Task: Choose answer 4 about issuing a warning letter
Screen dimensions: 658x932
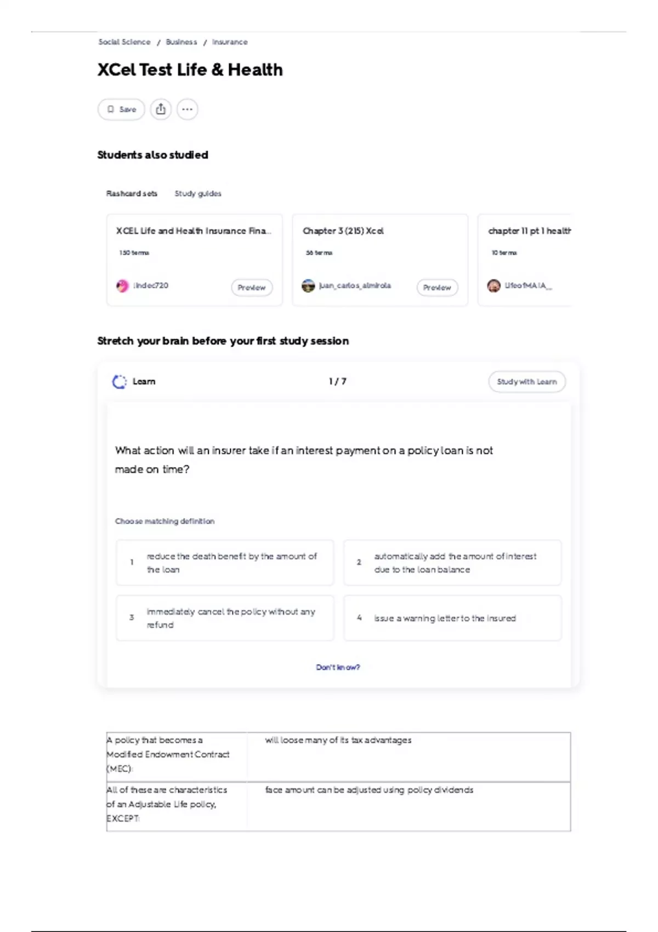Action: 452,618
